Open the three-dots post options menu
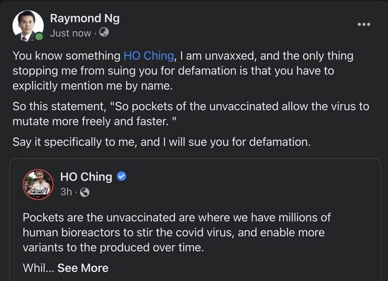 click(363, 25)
